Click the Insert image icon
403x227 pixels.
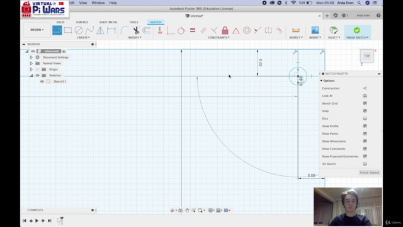coord(315,30)
